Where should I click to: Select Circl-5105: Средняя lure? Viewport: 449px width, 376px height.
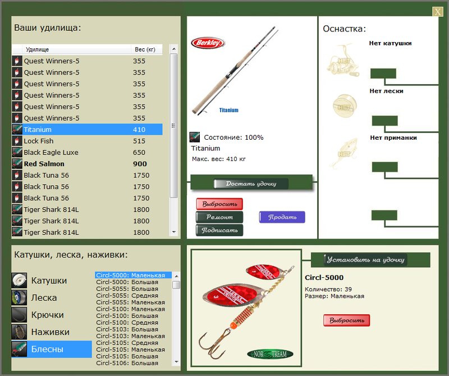(x=134, y=343)
